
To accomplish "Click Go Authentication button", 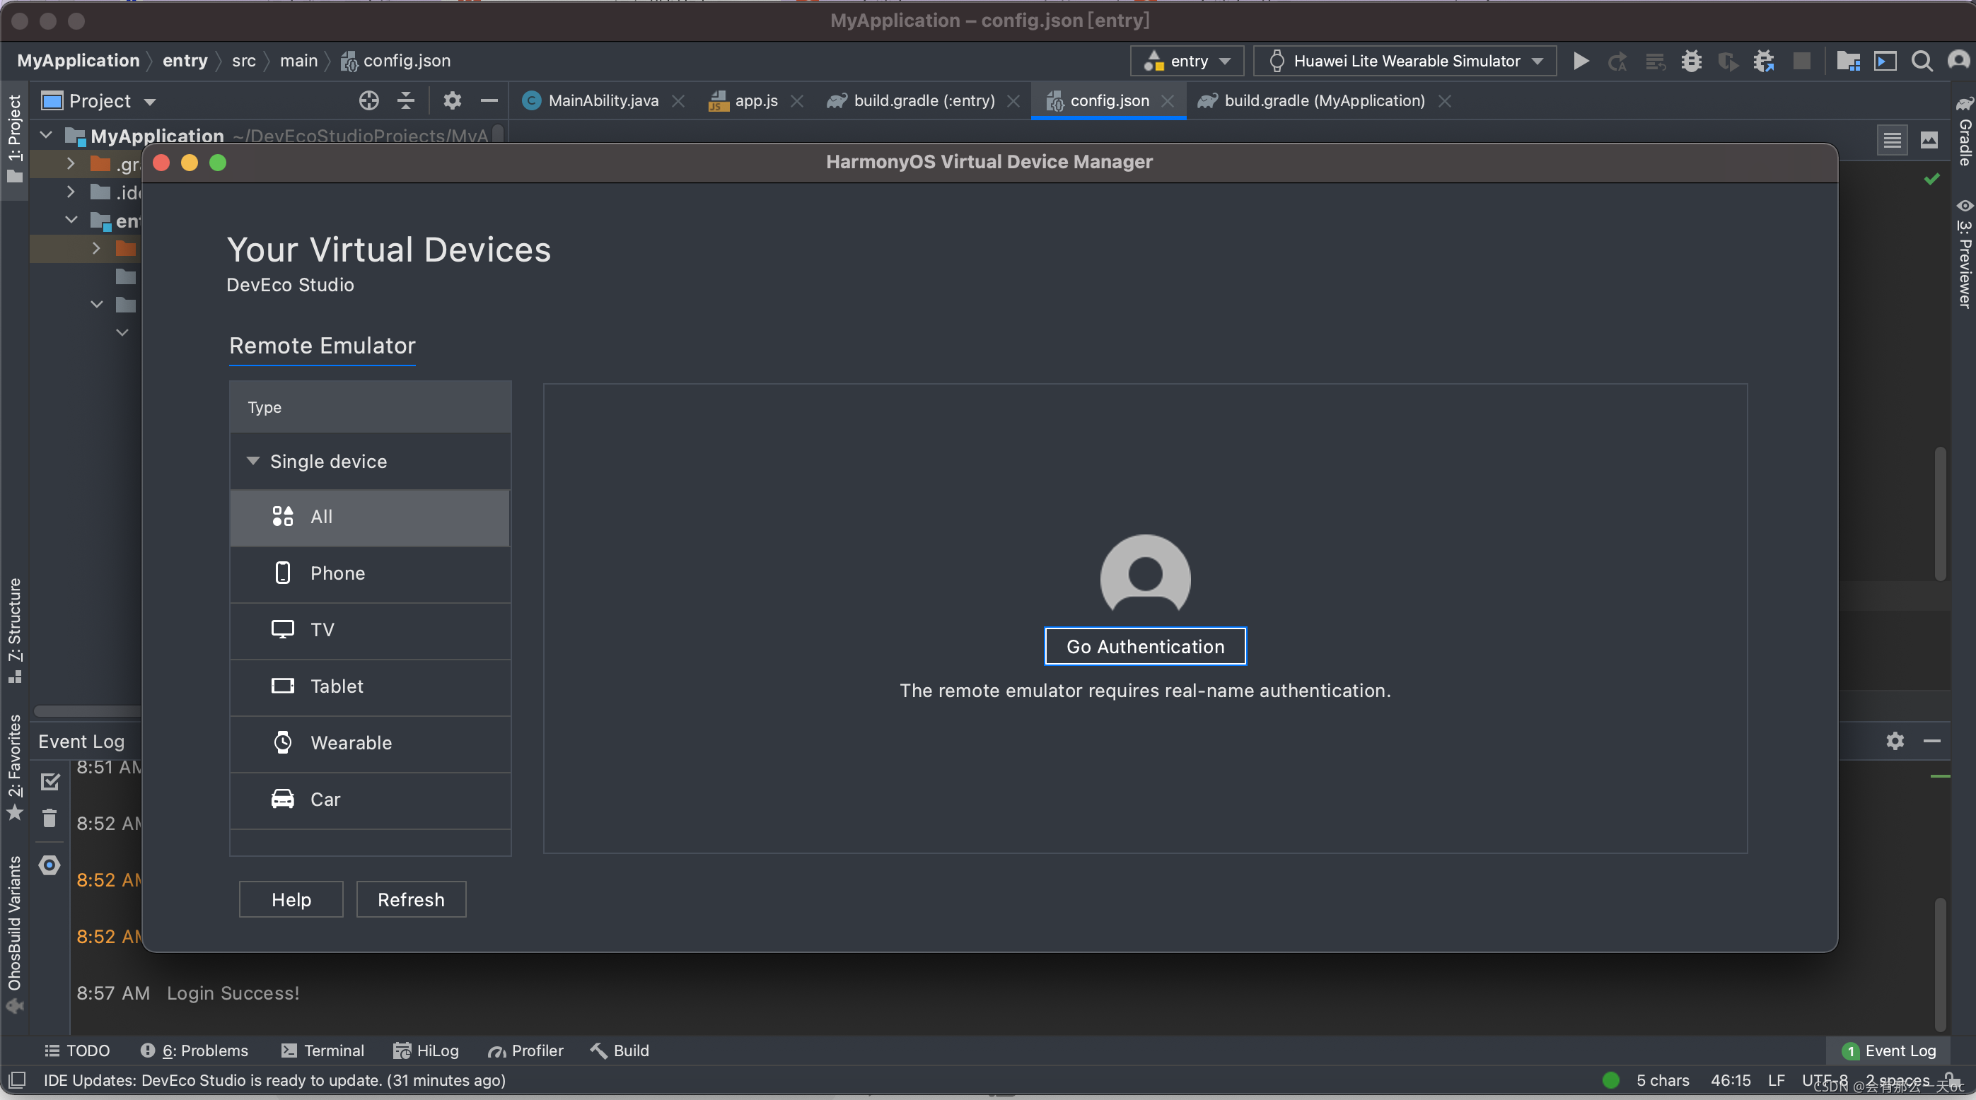I will pyautogui.click(x=1145, y=646).
